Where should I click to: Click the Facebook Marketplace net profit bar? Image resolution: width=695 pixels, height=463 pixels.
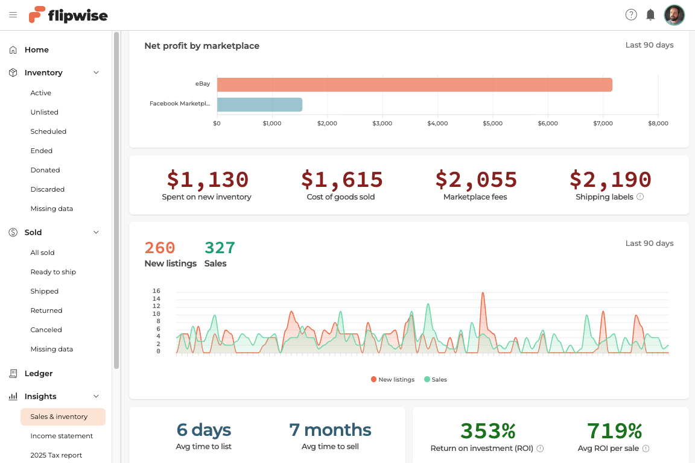coord(260,104)
